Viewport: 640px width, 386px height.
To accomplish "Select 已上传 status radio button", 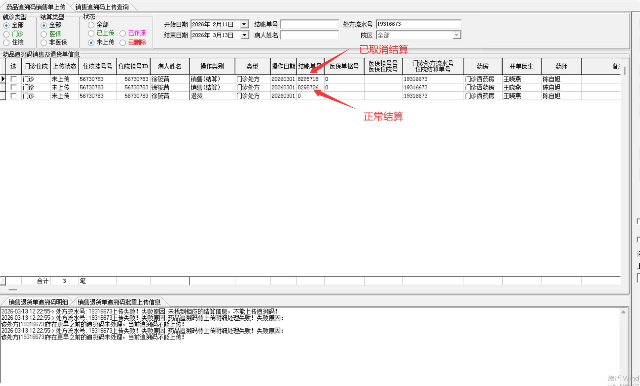I will pos(91,33).
